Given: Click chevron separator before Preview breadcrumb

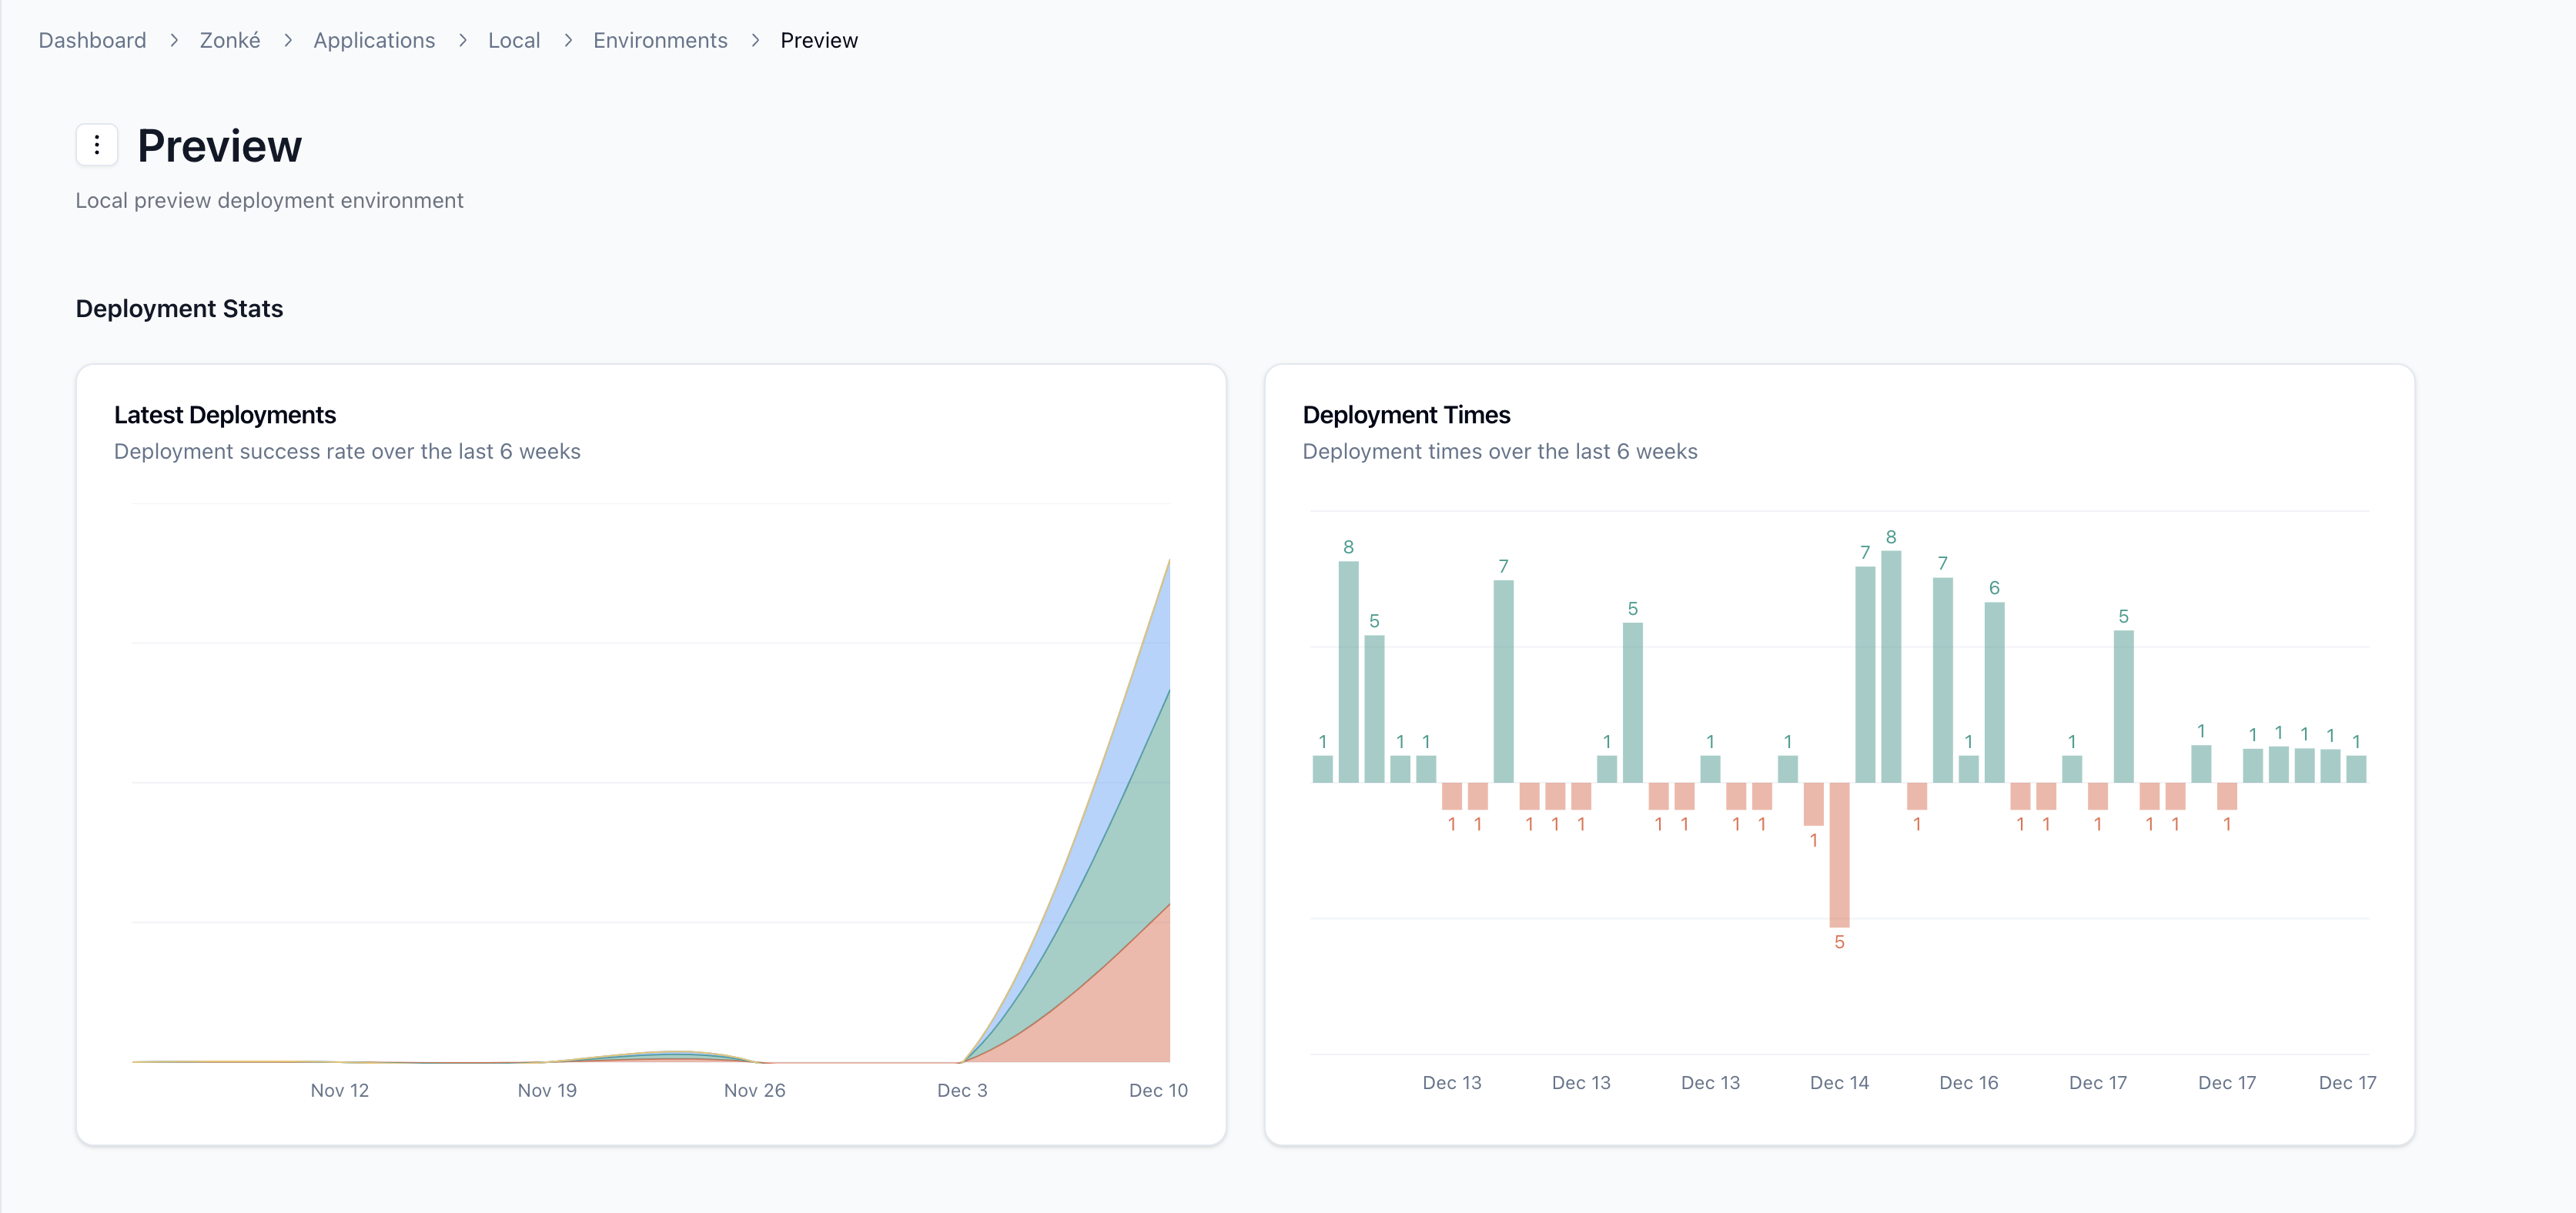Looking at the screenshot, I should [755, 40].
